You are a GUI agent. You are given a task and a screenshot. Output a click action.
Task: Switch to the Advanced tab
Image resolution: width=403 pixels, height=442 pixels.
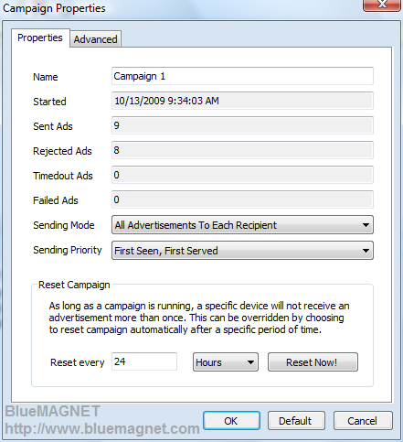[x=96, y=39]
